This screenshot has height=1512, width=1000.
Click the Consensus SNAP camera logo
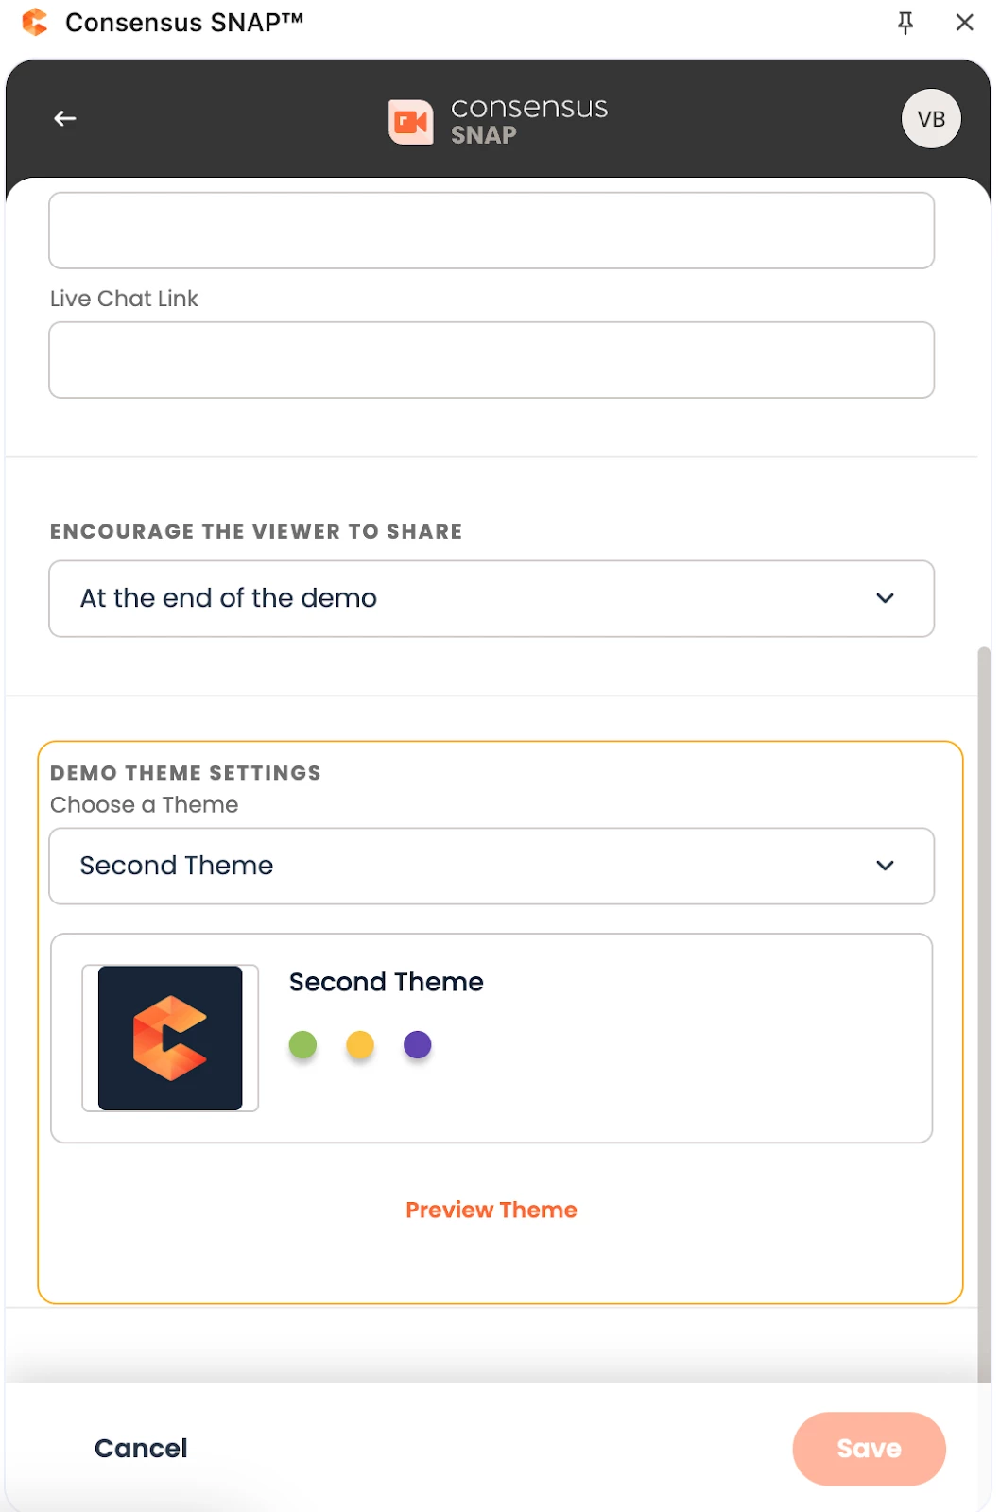[x=411, y=122]
